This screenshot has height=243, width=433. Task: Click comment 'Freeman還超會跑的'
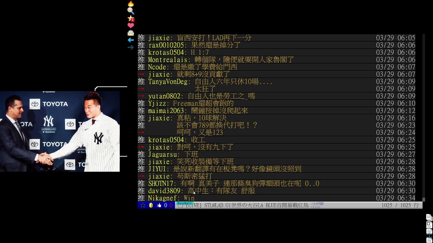203,104
